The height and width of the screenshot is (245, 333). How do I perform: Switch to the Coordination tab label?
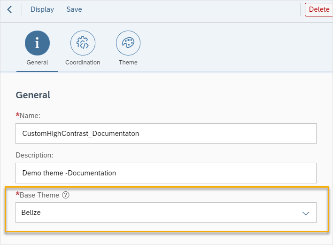point(83,63)
